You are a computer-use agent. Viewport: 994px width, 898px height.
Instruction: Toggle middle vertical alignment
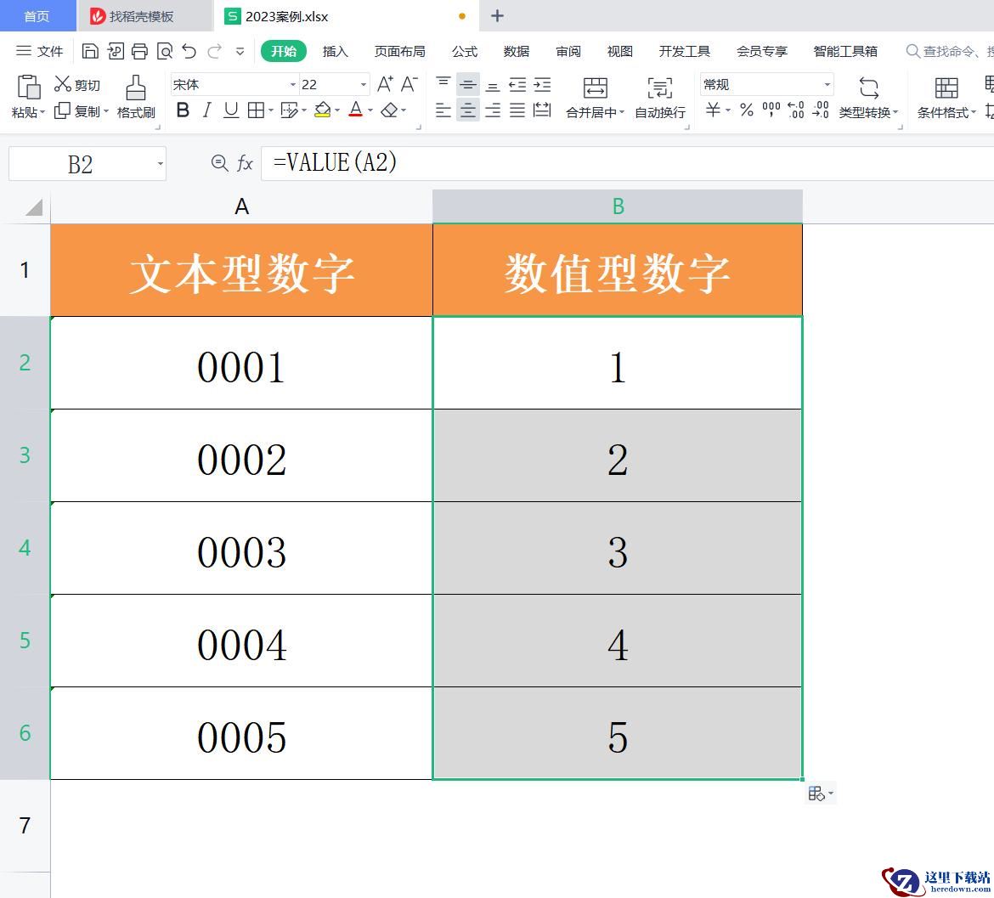coord(468,84)
